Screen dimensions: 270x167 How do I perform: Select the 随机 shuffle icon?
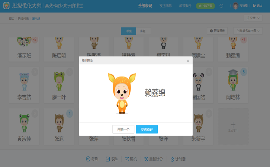[128, 159]
